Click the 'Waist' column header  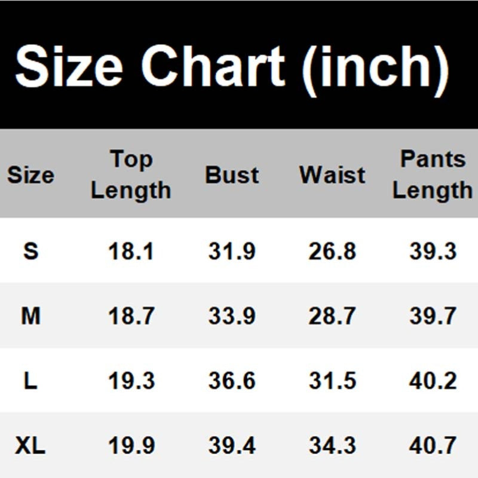point(332,175)
